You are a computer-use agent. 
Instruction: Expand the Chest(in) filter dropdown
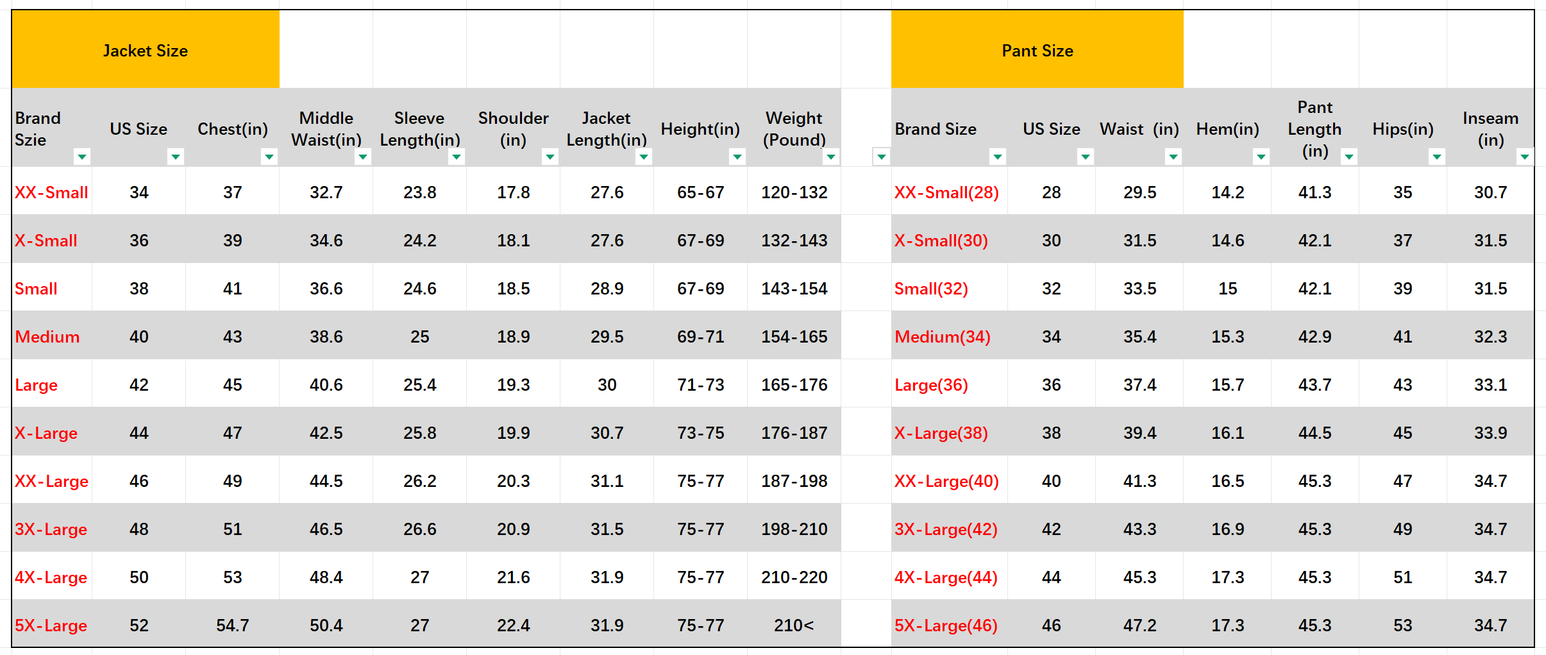tap(269, 157)
